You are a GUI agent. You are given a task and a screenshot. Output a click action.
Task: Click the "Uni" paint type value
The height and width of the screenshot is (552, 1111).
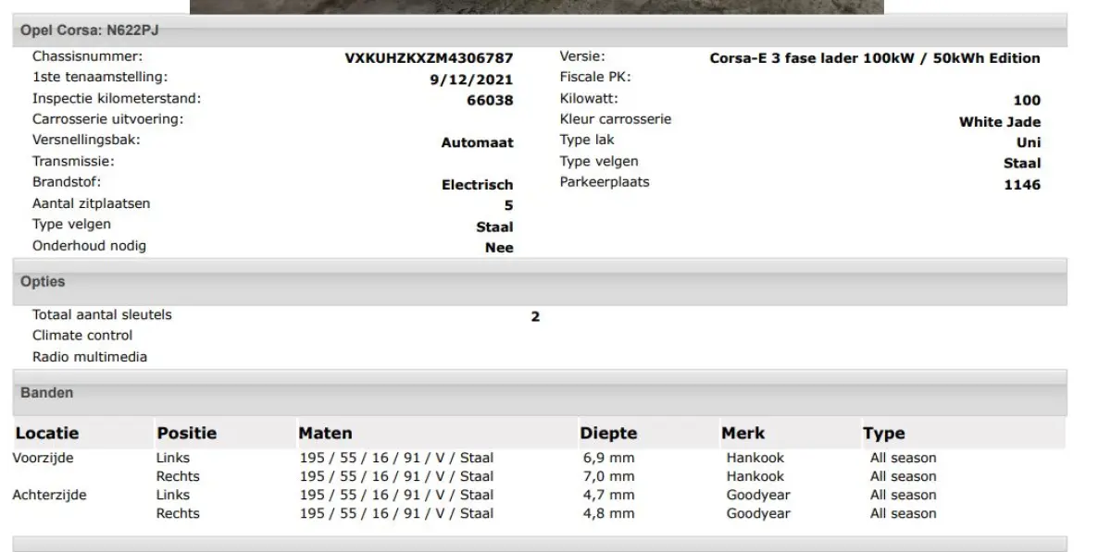tap(1029, 142)
